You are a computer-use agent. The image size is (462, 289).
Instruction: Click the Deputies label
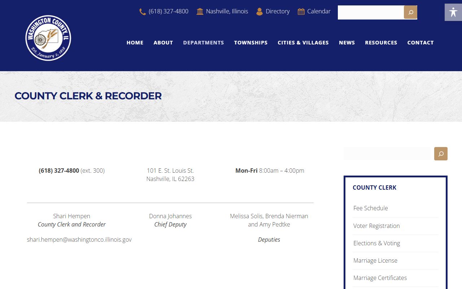coord(269,240)
